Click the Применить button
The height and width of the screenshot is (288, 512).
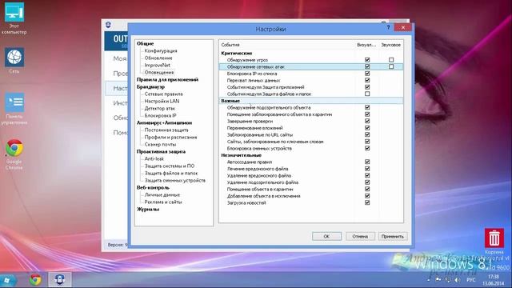tap(393, 236)
